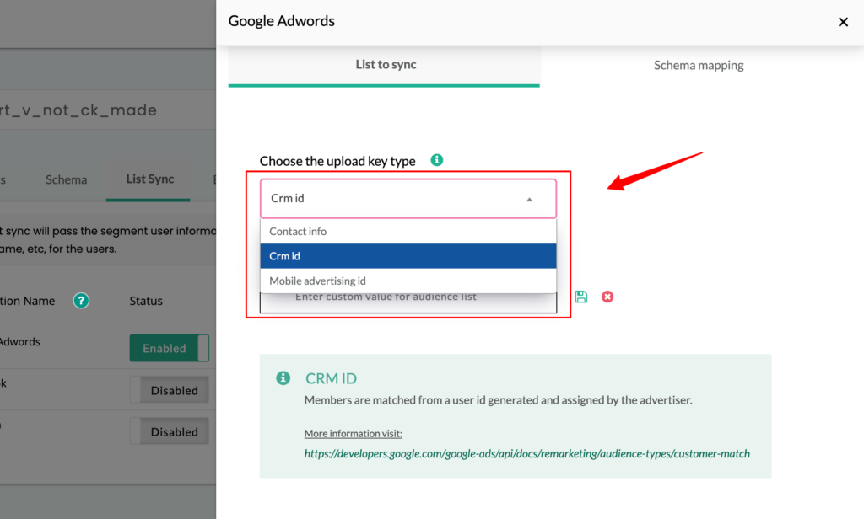
Task: Select the List Sync background tab
Action: pyautogui.click(x=149, y=179)
